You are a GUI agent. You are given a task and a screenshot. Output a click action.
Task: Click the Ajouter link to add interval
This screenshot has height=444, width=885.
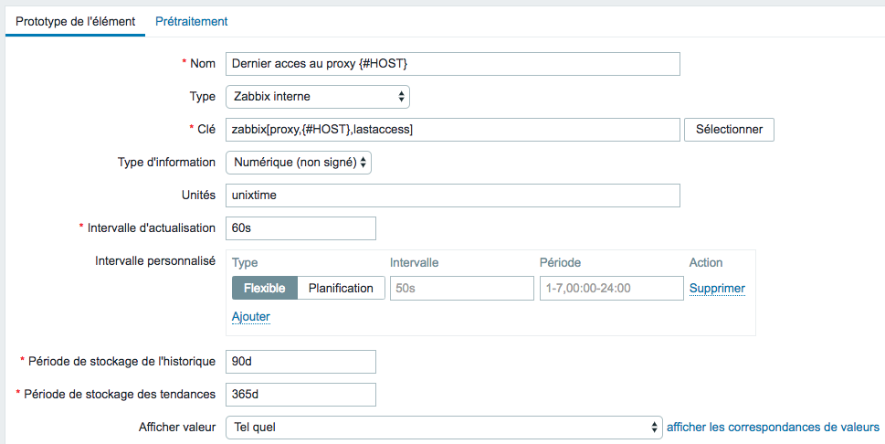click(251, 317)
